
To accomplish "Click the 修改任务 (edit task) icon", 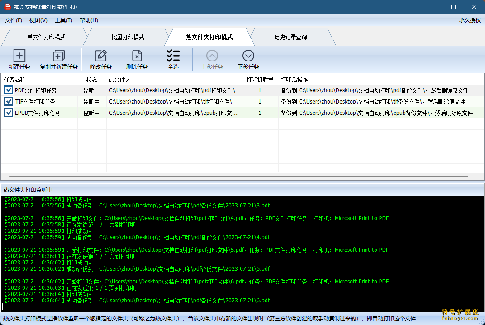I will tap(101, 56).
